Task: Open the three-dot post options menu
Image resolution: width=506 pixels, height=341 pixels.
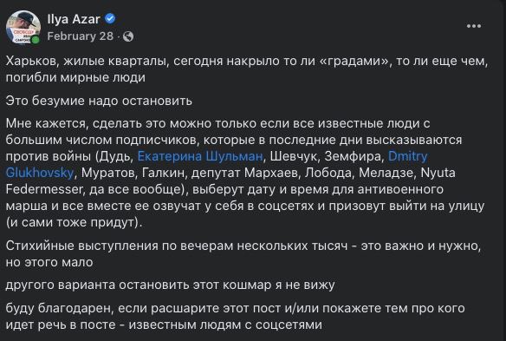Action: (474, 26)
